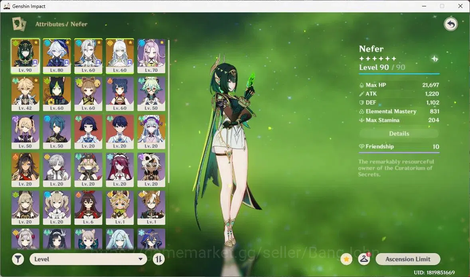Select Barbara Lv. 20 portrait
The height and width of the screenshot is (277, 470).
pos(57,208)
